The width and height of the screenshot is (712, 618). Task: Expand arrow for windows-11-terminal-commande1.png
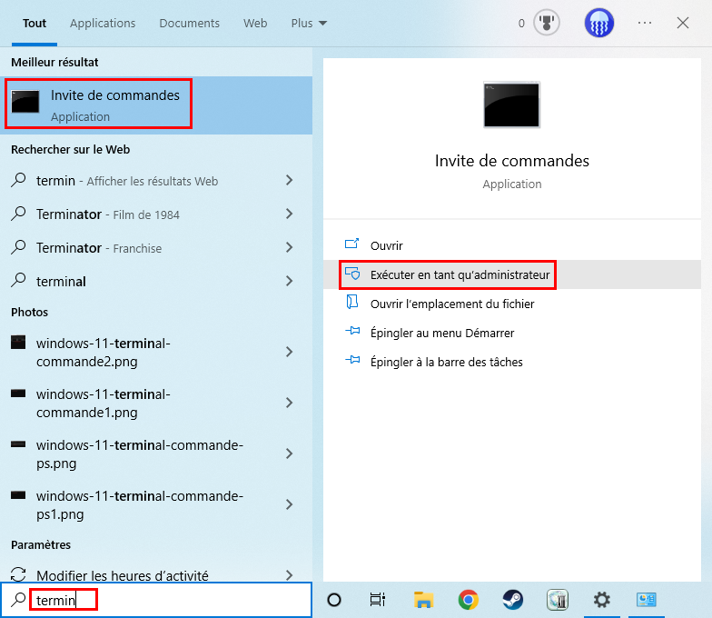click(x=289, y=403)
